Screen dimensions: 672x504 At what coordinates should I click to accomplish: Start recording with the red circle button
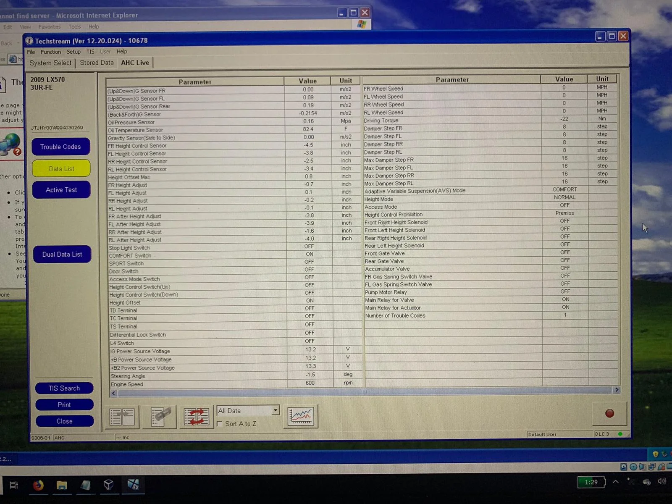coord(609,413)
